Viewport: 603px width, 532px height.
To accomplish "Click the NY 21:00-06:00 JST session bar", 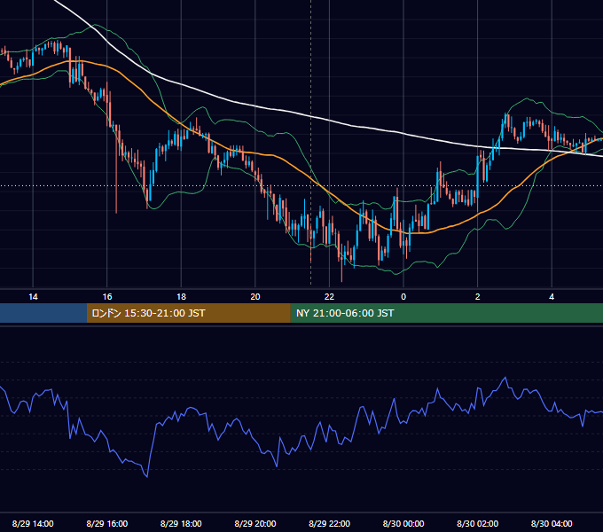I will tap(446, 313).
